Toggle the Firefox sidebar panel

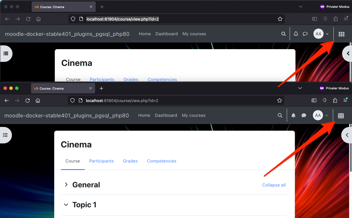(x=314, y=100)
